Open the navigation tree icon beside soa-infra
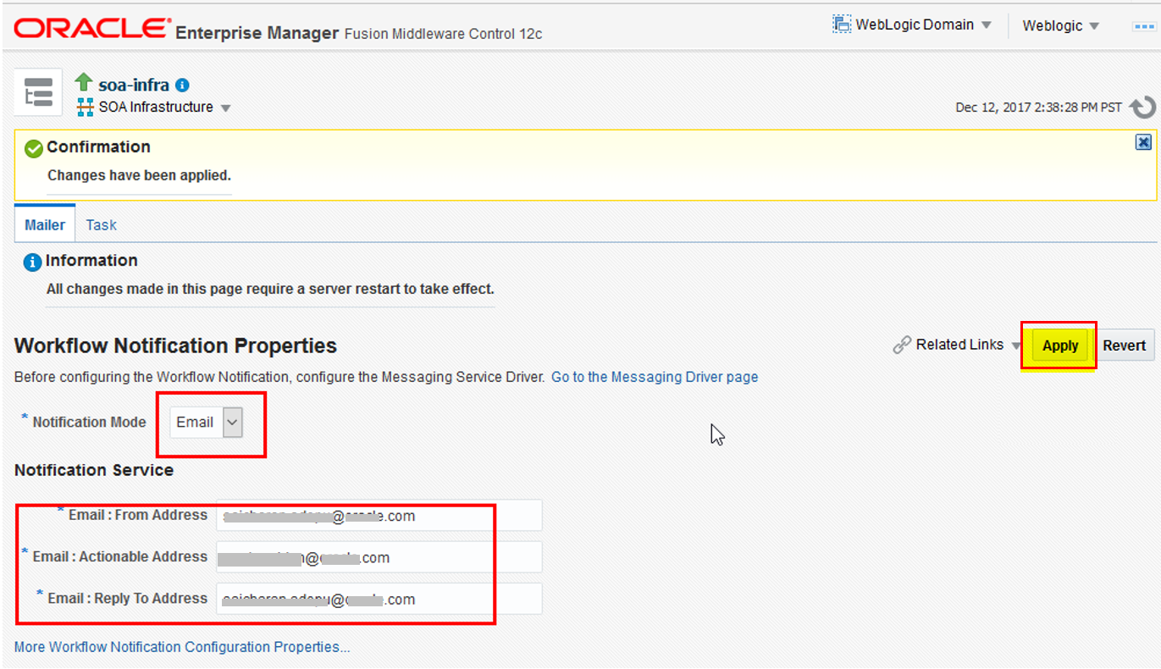 pos(38,91)
